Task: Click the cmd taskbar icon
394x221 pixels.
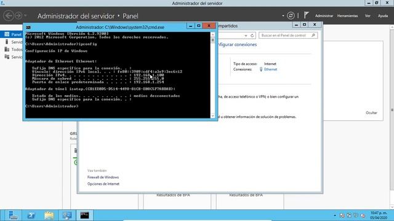Action: click(85, 215)
